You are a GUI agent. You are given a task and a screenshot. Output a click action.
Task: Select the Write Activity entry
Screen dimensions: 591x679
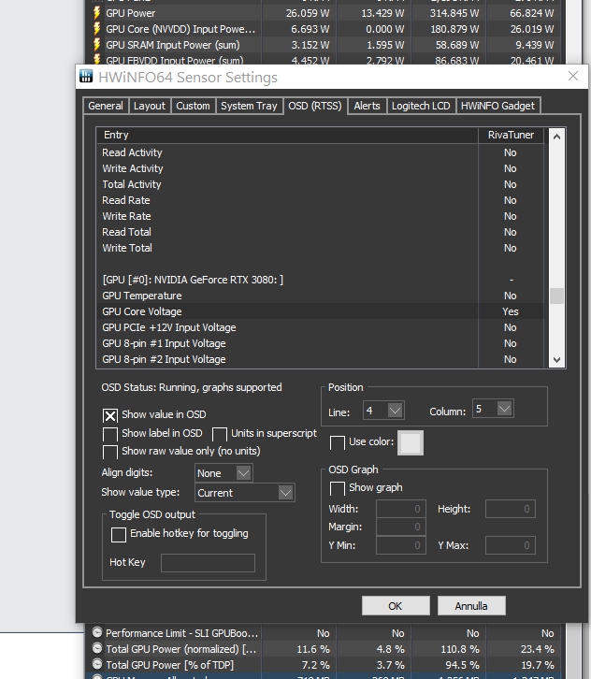[321, 168]
